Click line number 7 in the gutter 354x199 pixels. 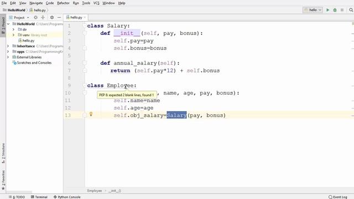click(69, 71)
